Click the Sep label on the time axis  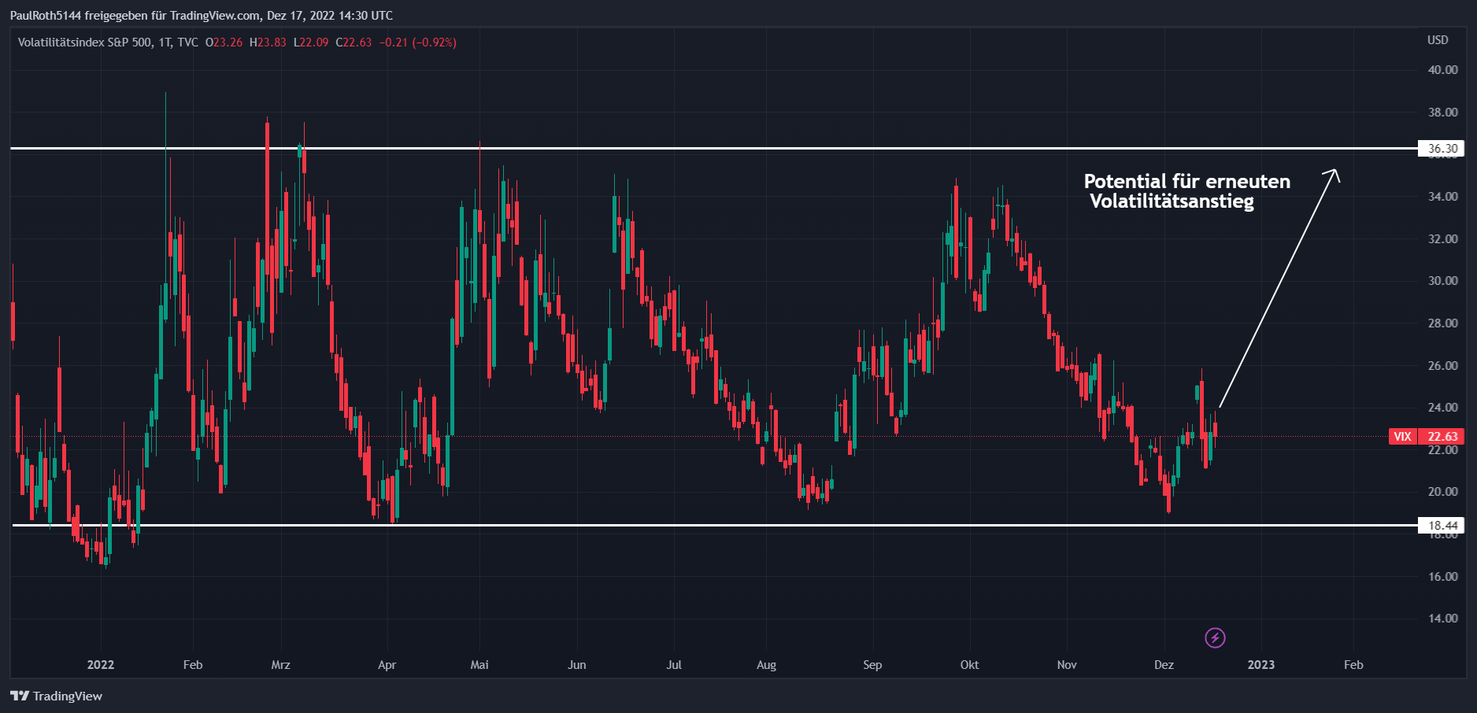click(872, 665)
